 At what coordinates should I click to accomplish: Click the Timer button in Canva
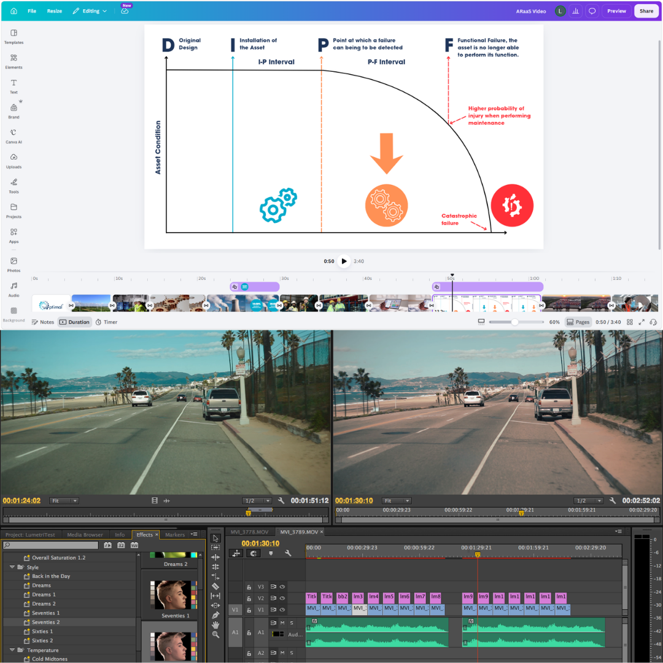[106, 322]
